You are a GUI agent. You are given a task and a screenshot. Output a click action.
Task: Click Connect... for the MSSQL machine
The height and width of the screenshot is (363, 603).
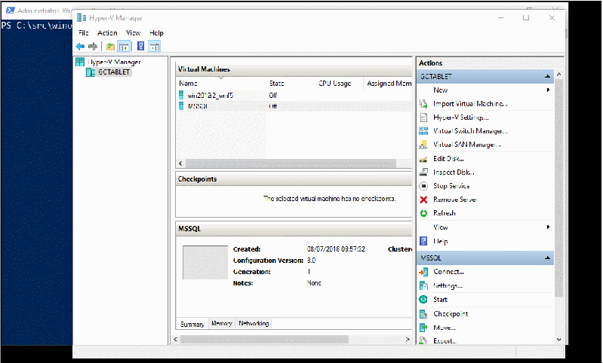click(x=448, y=272)
